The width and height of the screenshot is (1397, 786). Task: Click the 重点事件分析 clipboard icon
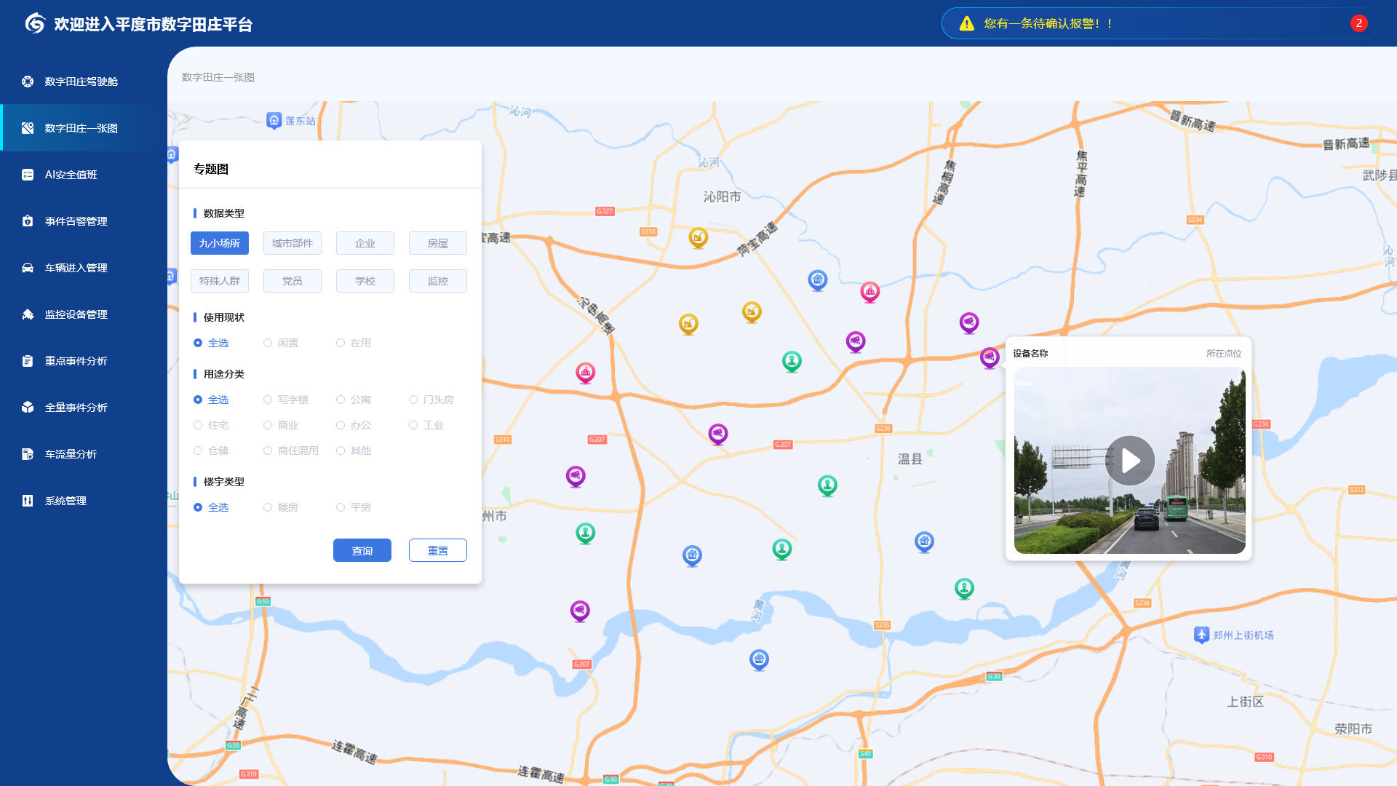(28, 361)
